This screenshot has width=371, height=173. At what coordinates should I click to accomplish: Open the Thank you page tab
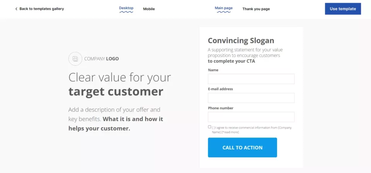(x=256, y=9)
